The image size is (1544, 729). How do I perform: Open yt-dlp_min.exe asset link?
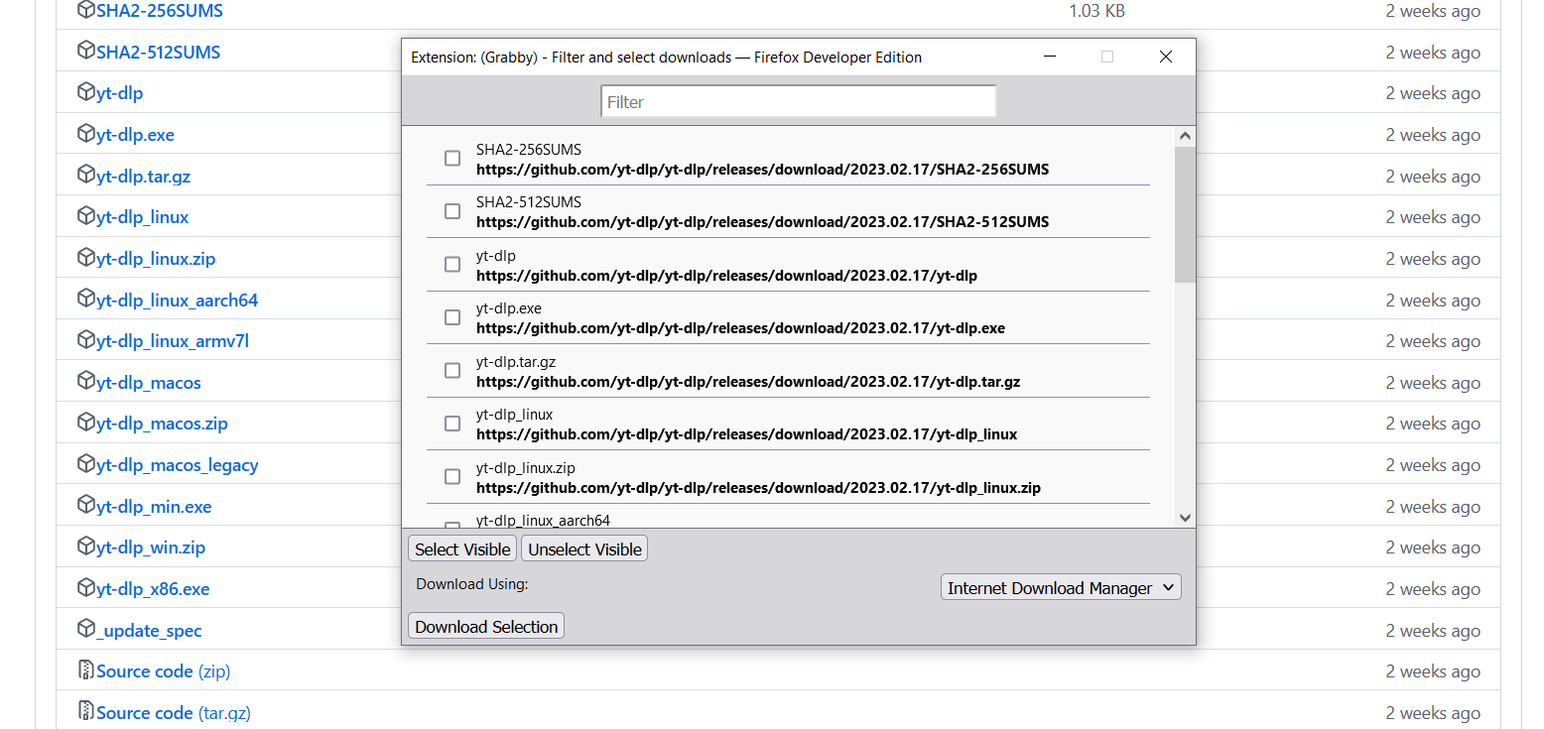click(155, 507)
